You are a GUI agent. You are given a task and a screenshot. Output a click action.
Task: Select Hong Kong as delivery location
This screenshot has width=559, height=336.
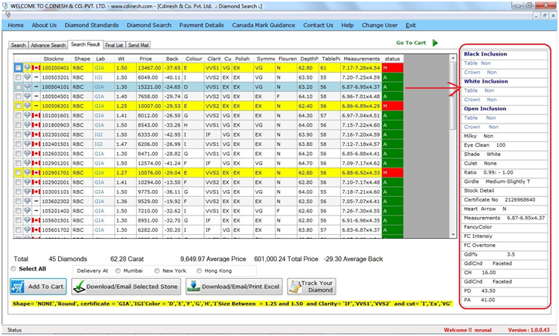[199, 271]
